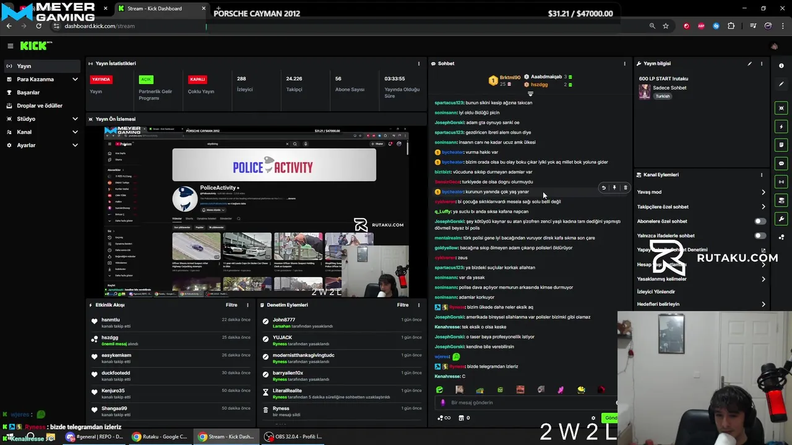Open browser extensions puzzle icon
This screenshot has width=792, height=445.
(731, 26)
